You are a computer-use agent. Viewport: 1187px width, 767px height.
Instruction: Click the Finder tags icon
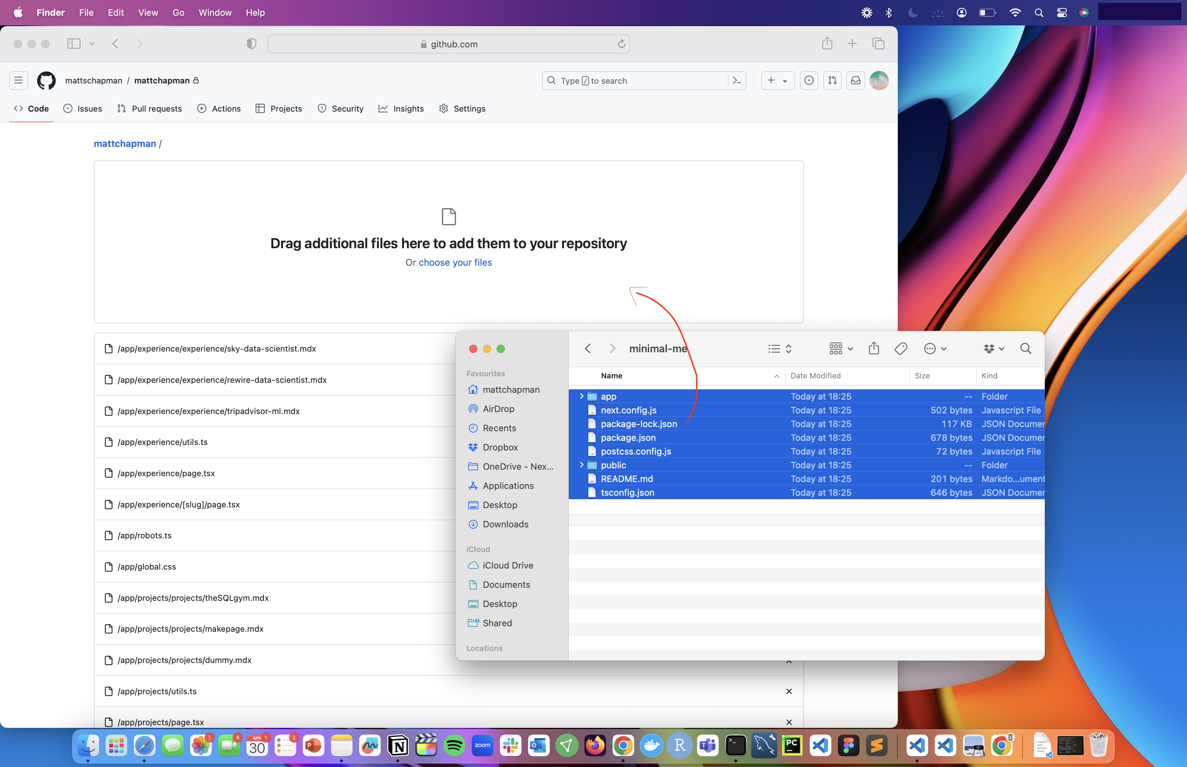(901, 348)
